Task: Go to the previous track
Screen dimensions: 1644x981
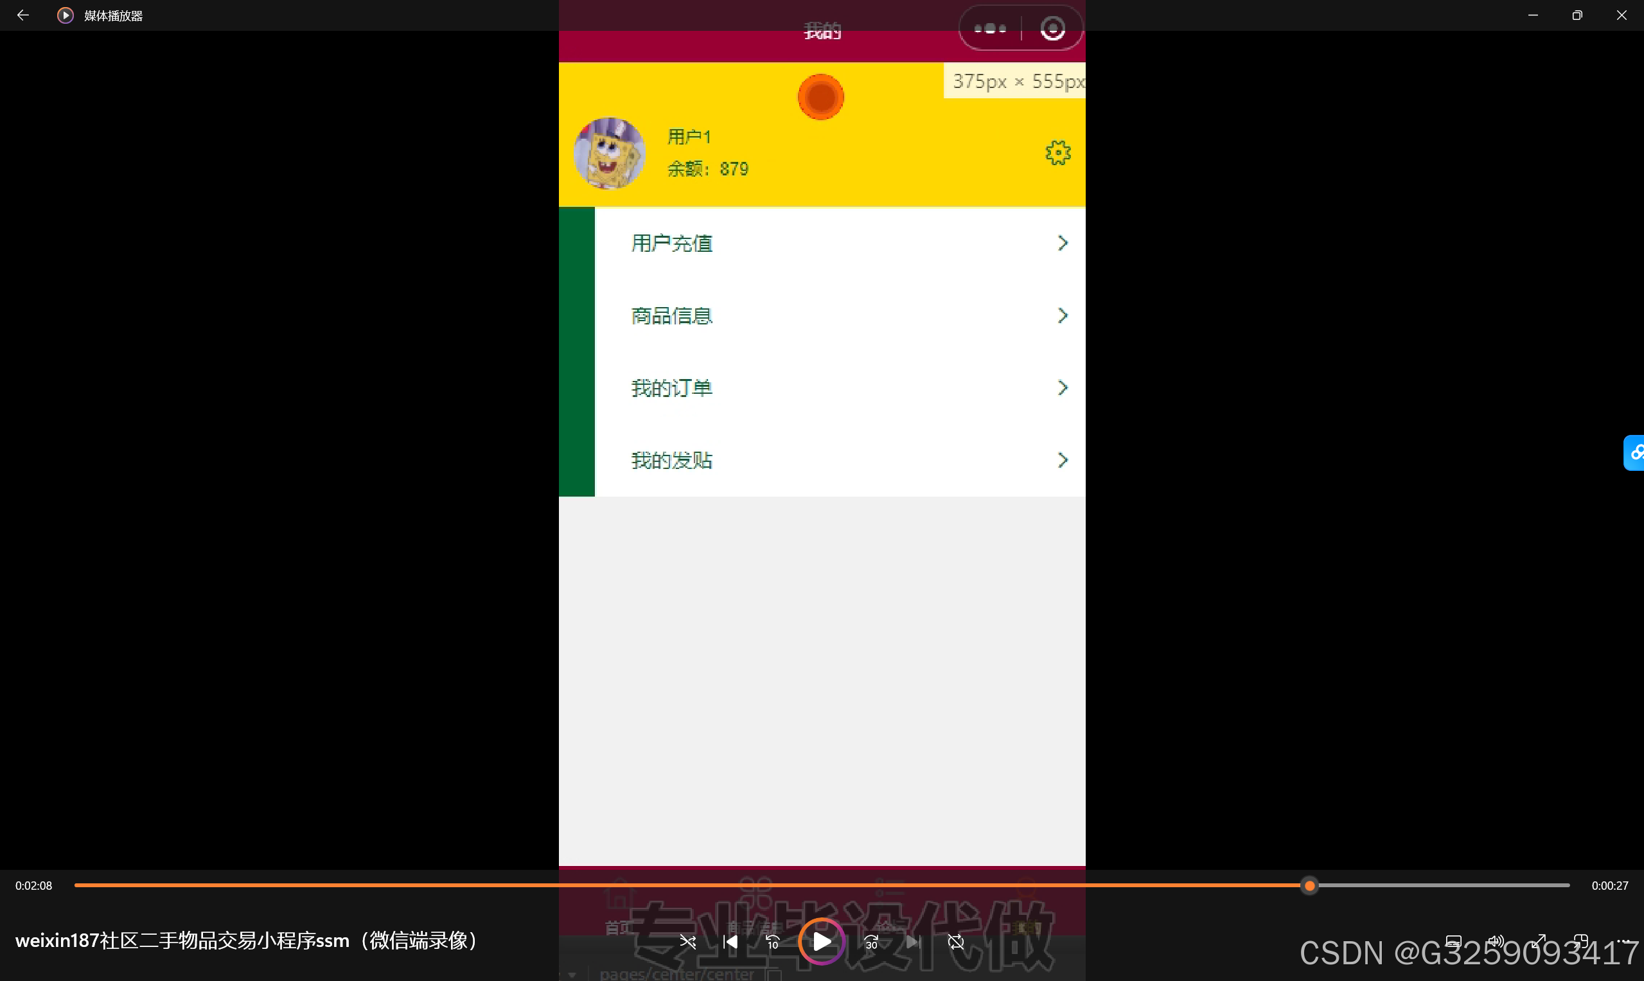Action: click(730, 942)
